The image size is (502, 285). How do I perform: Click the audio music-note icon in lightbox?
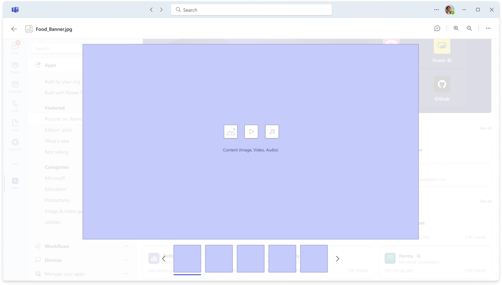pyautogui.click(x=272, y=131)
